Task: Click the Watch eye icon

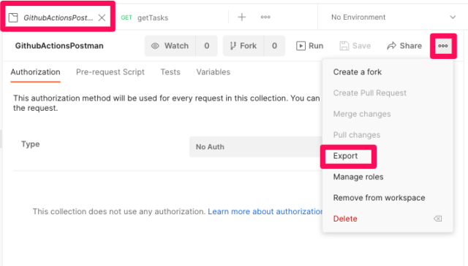Action: pos(155,46)
